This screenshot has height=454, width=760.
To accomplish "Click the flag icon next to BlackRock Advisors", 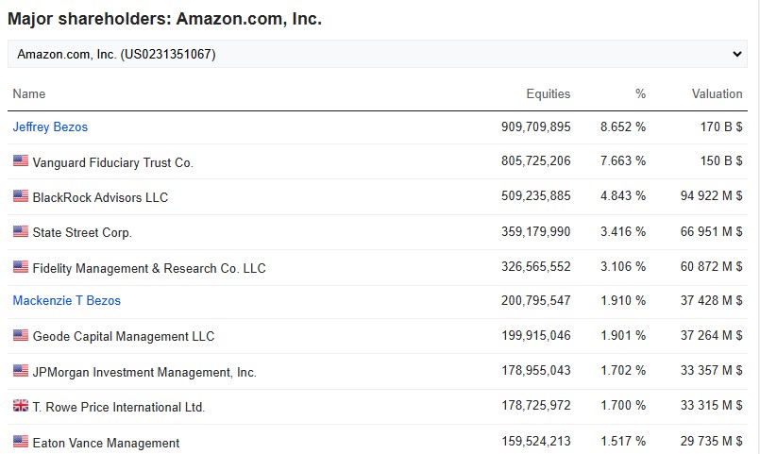I will coord(20,196).
